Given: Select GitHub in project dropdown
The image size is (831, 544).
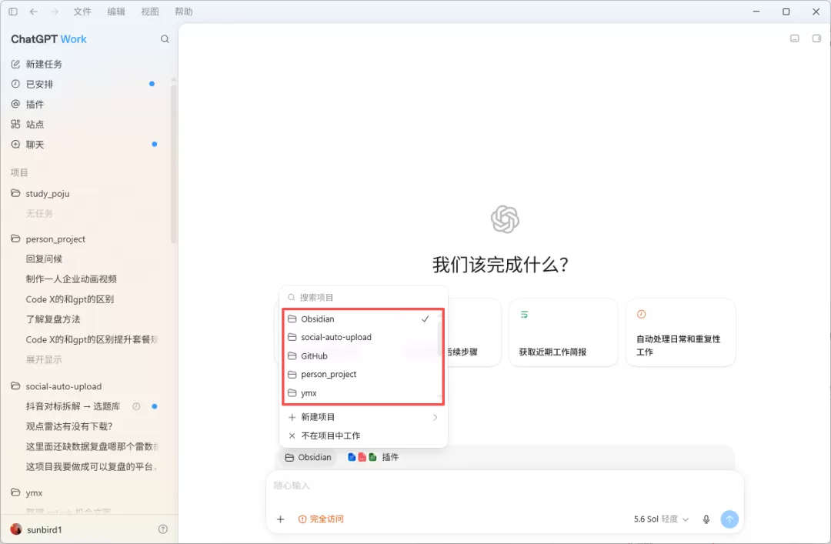Looking at the screenshot, I should pos(363,355).
